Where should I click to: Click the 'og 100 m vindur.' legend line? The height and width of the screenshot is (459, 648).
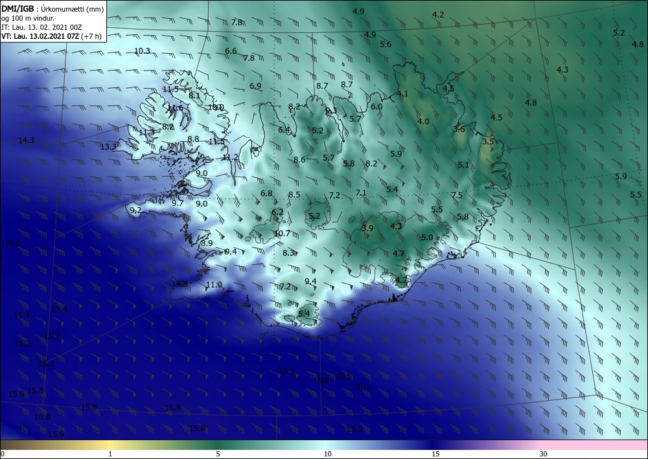click(28, 17)
